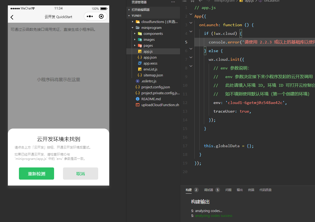Click the uploadCloudFunction.sh shell icon
The height and width of the screenshot is (222, 315).
click(138, 105)
